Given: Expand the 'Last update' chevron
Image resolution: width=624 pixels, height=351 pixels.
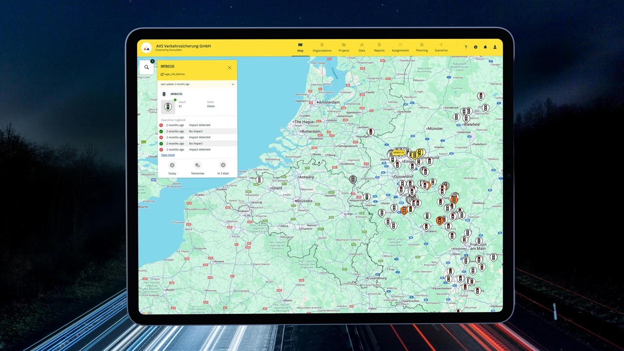Looking at the screenshot, I should point(233,84).
